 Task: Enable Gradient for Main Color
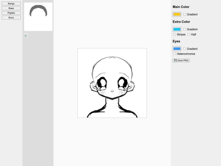pos(185,14)
